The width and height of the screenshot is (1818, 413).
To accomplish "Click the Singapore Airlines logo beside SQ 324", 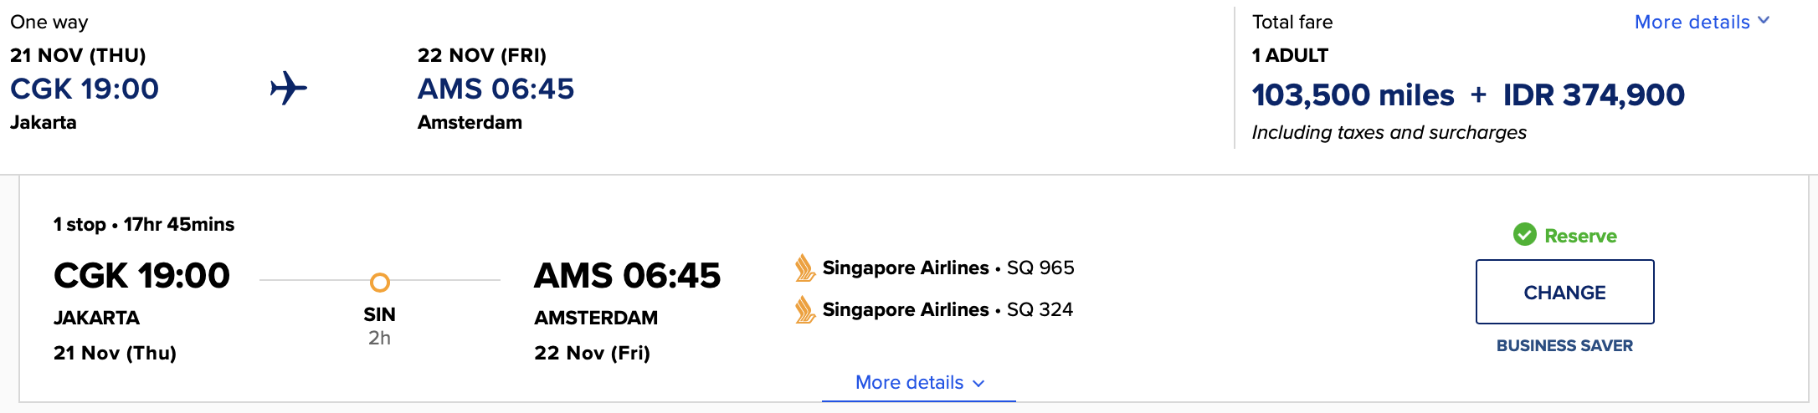I will [x=804, y=310].
